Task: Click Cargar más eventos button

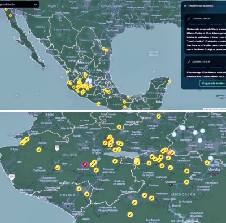Action: point(214,84)
